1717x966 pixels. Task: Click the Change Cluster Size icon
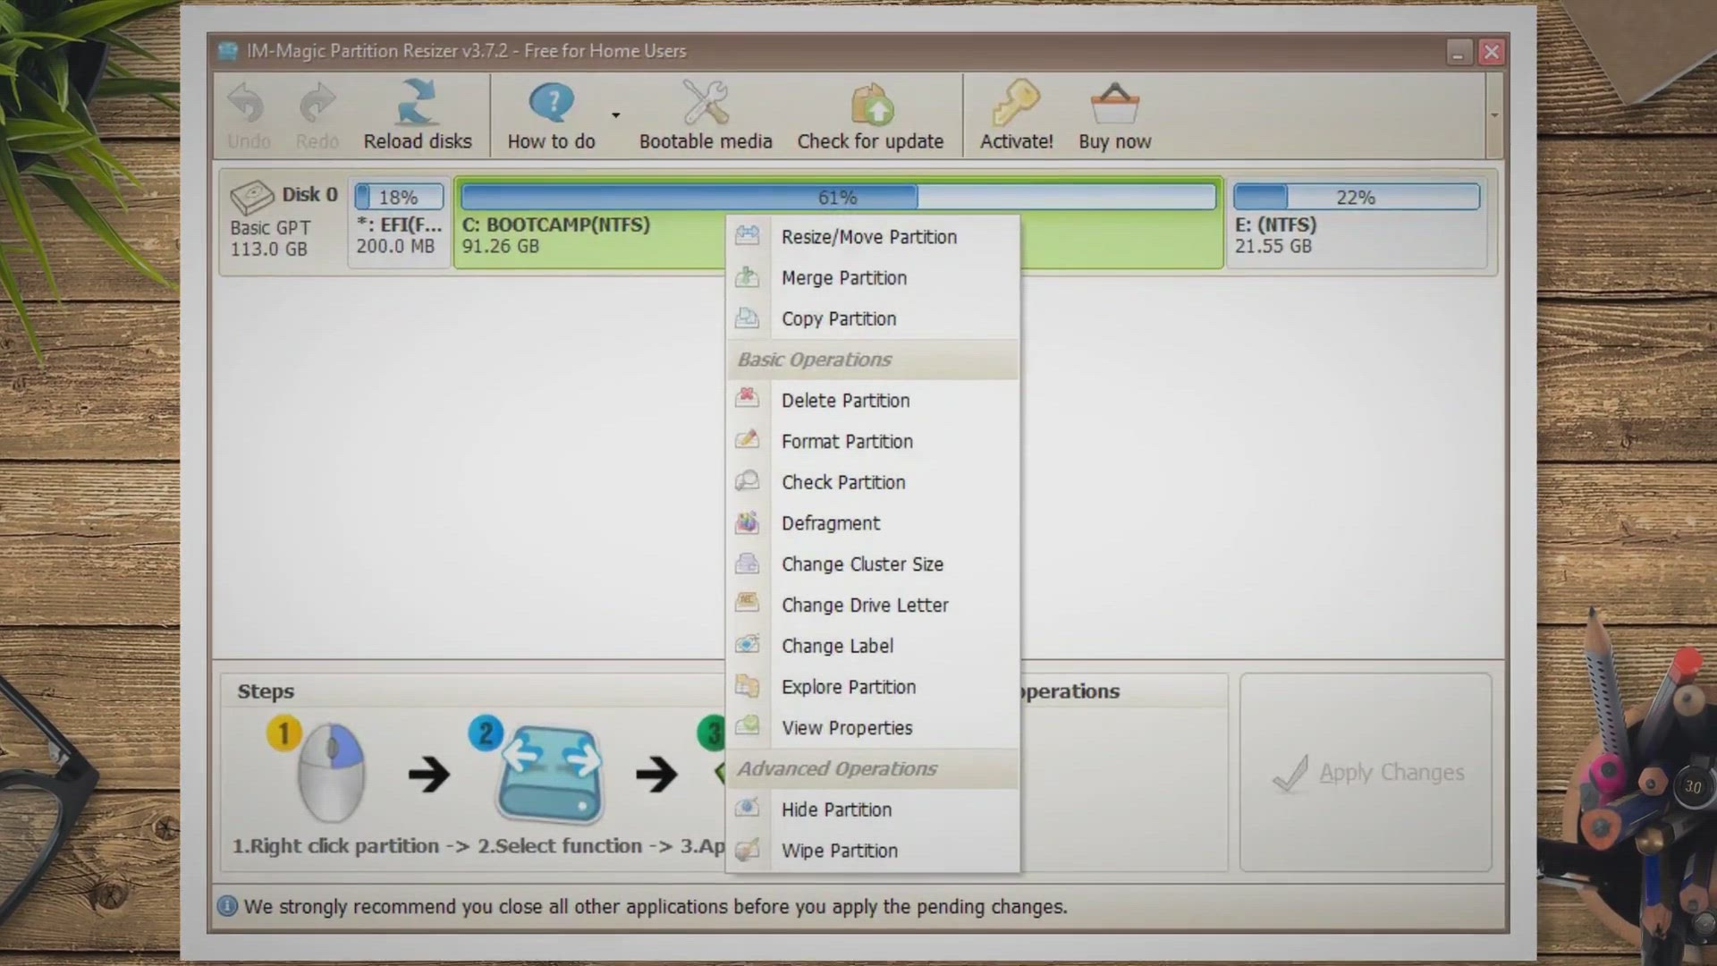[747, 563]
